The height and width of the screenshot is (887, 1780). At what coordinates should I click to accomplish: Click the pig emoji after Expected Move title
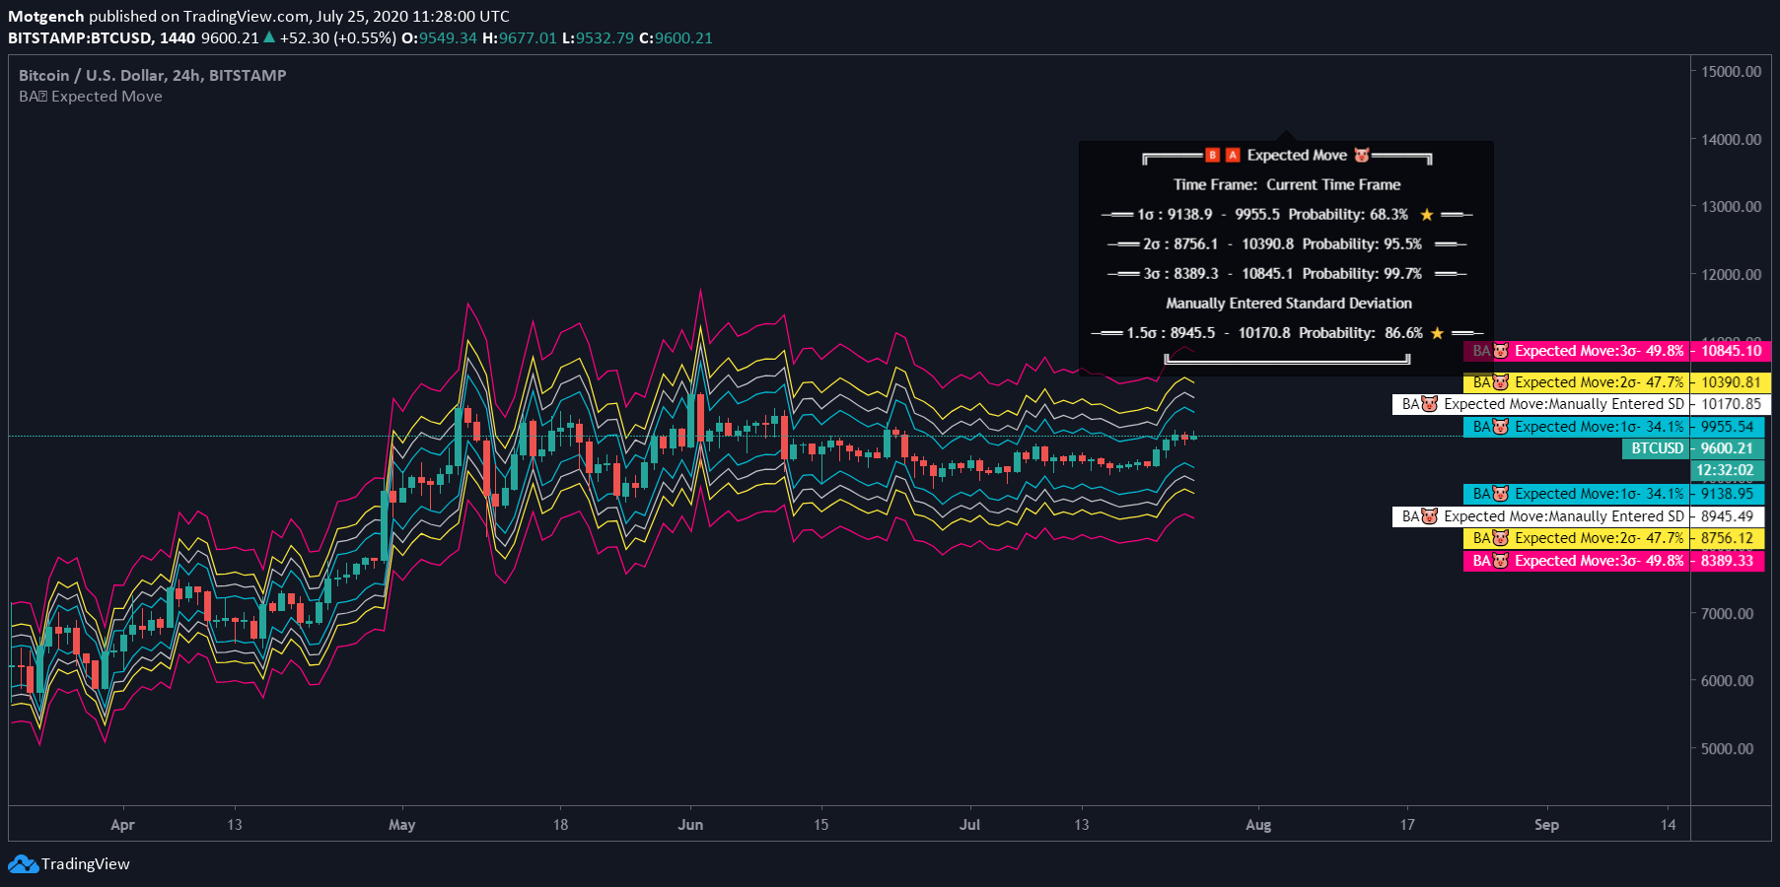pyautogui.click(x=1362, y=155)
